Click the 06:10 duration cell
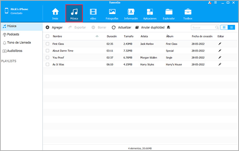The image size is (239, 151). click(x=110, y=65)
